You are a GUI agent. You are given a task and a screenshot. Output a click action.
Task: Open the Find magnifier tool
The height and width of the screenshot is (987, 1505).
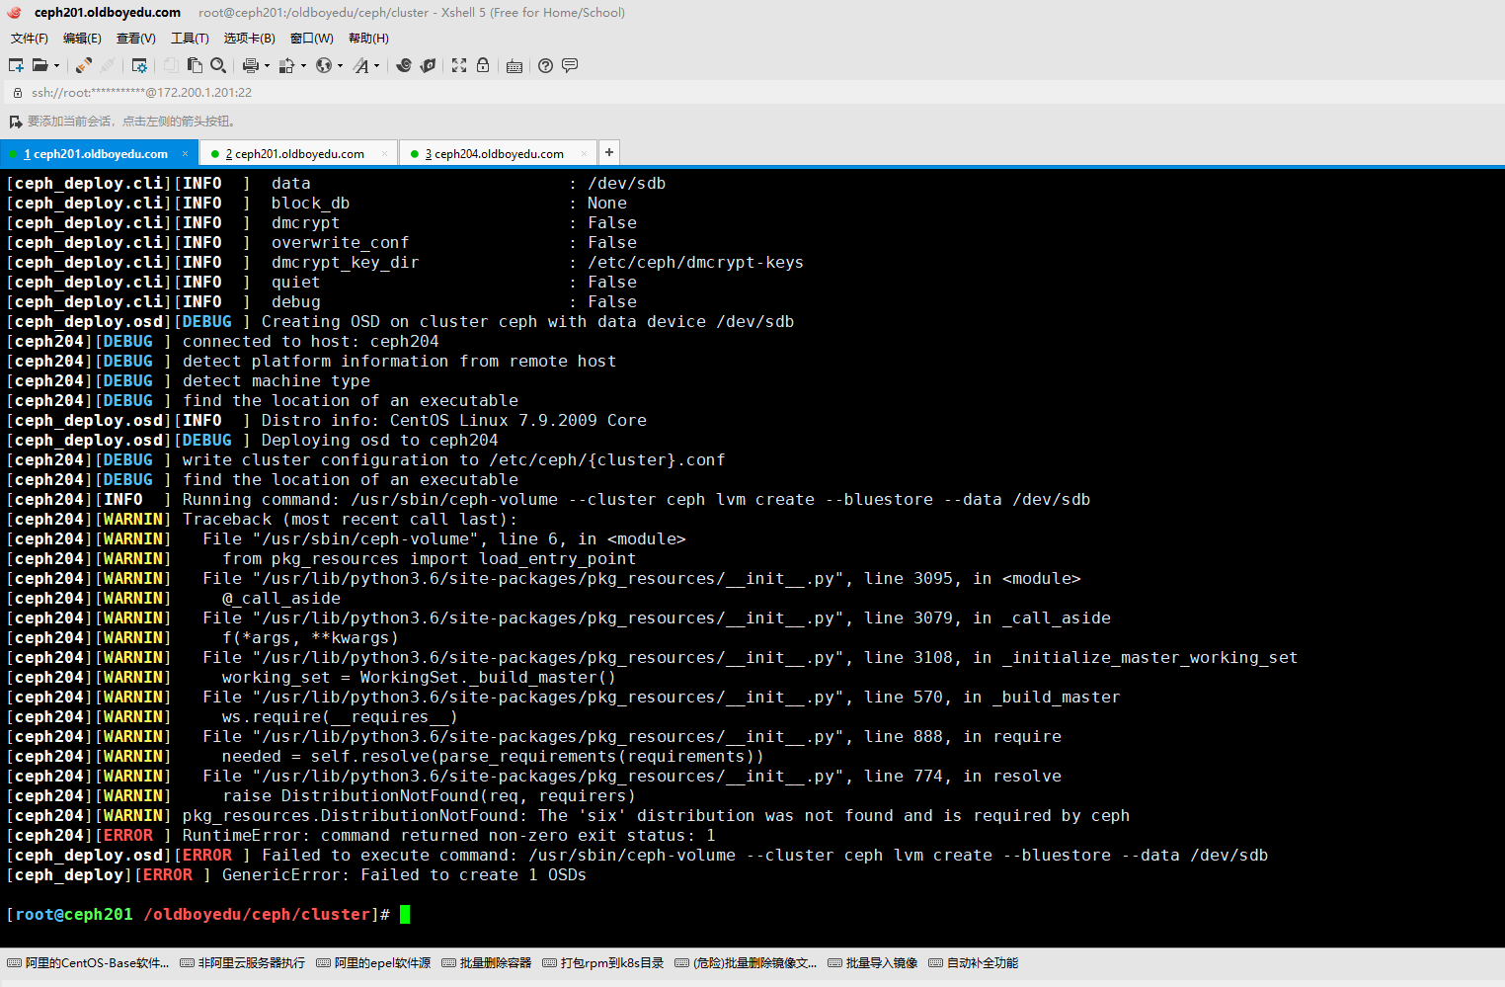[x=218, y=65]
